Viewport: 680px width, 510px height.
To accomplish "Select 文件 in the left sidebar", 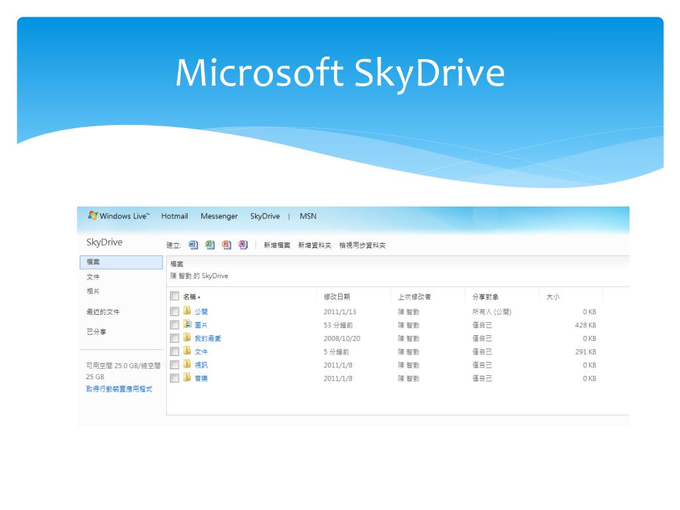I will (93, 277).
